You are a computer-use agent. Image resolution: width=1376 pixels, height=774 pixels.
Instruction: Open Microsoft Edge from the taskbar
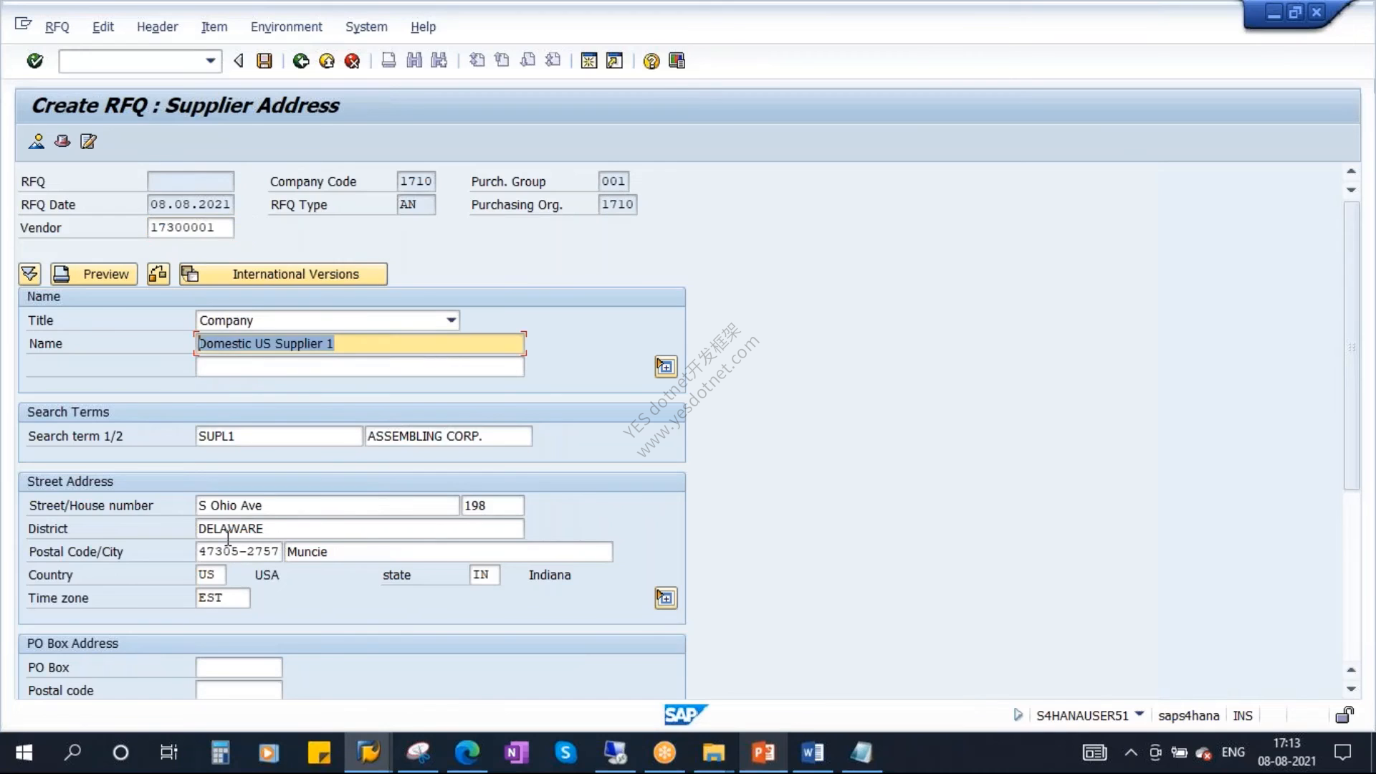(x=467, y=752)
